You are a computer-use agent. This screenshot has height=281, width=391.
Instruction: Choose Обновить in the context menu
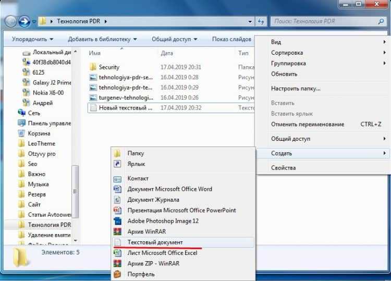[x=284, y=74]
